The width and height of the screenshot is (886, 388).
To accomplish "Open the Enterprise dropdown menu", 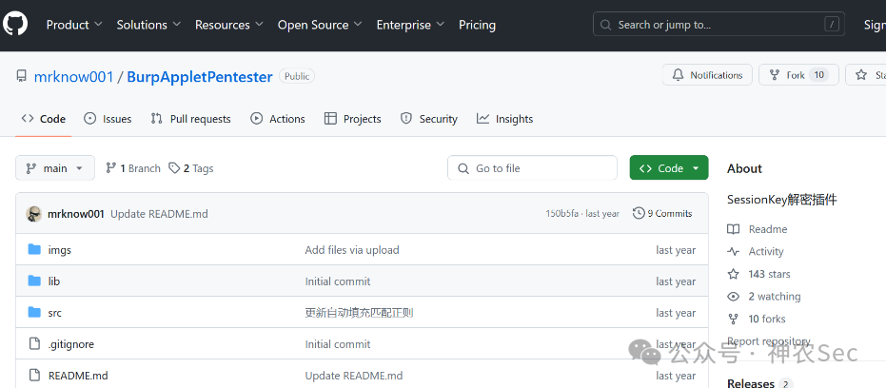I will [x=410, y=25].
